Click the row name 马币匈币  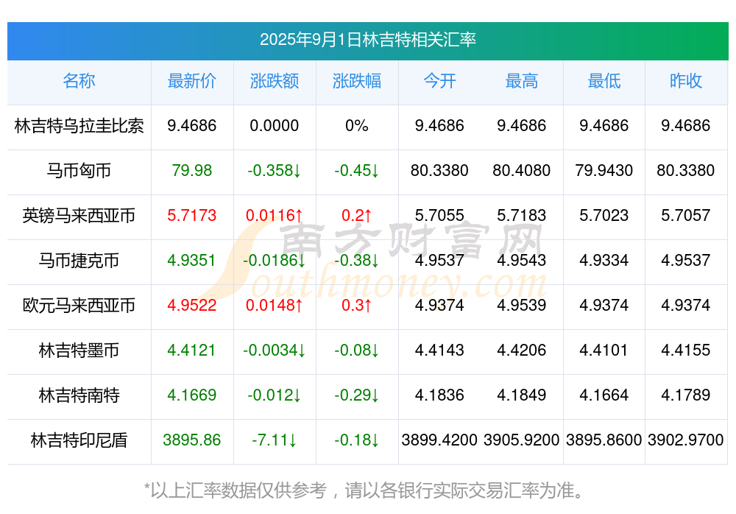tap(79, 171)
